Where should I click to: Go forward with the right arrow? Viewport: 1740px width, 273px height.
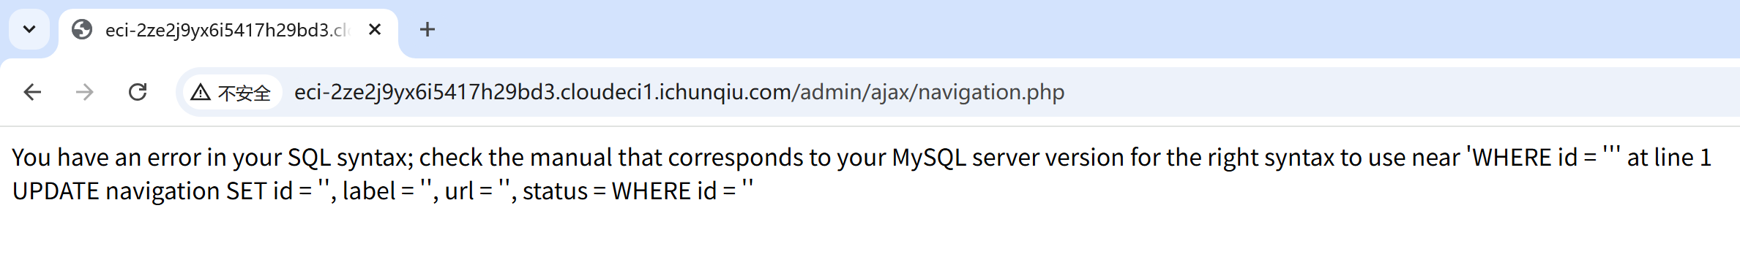(x=85, y=92)
